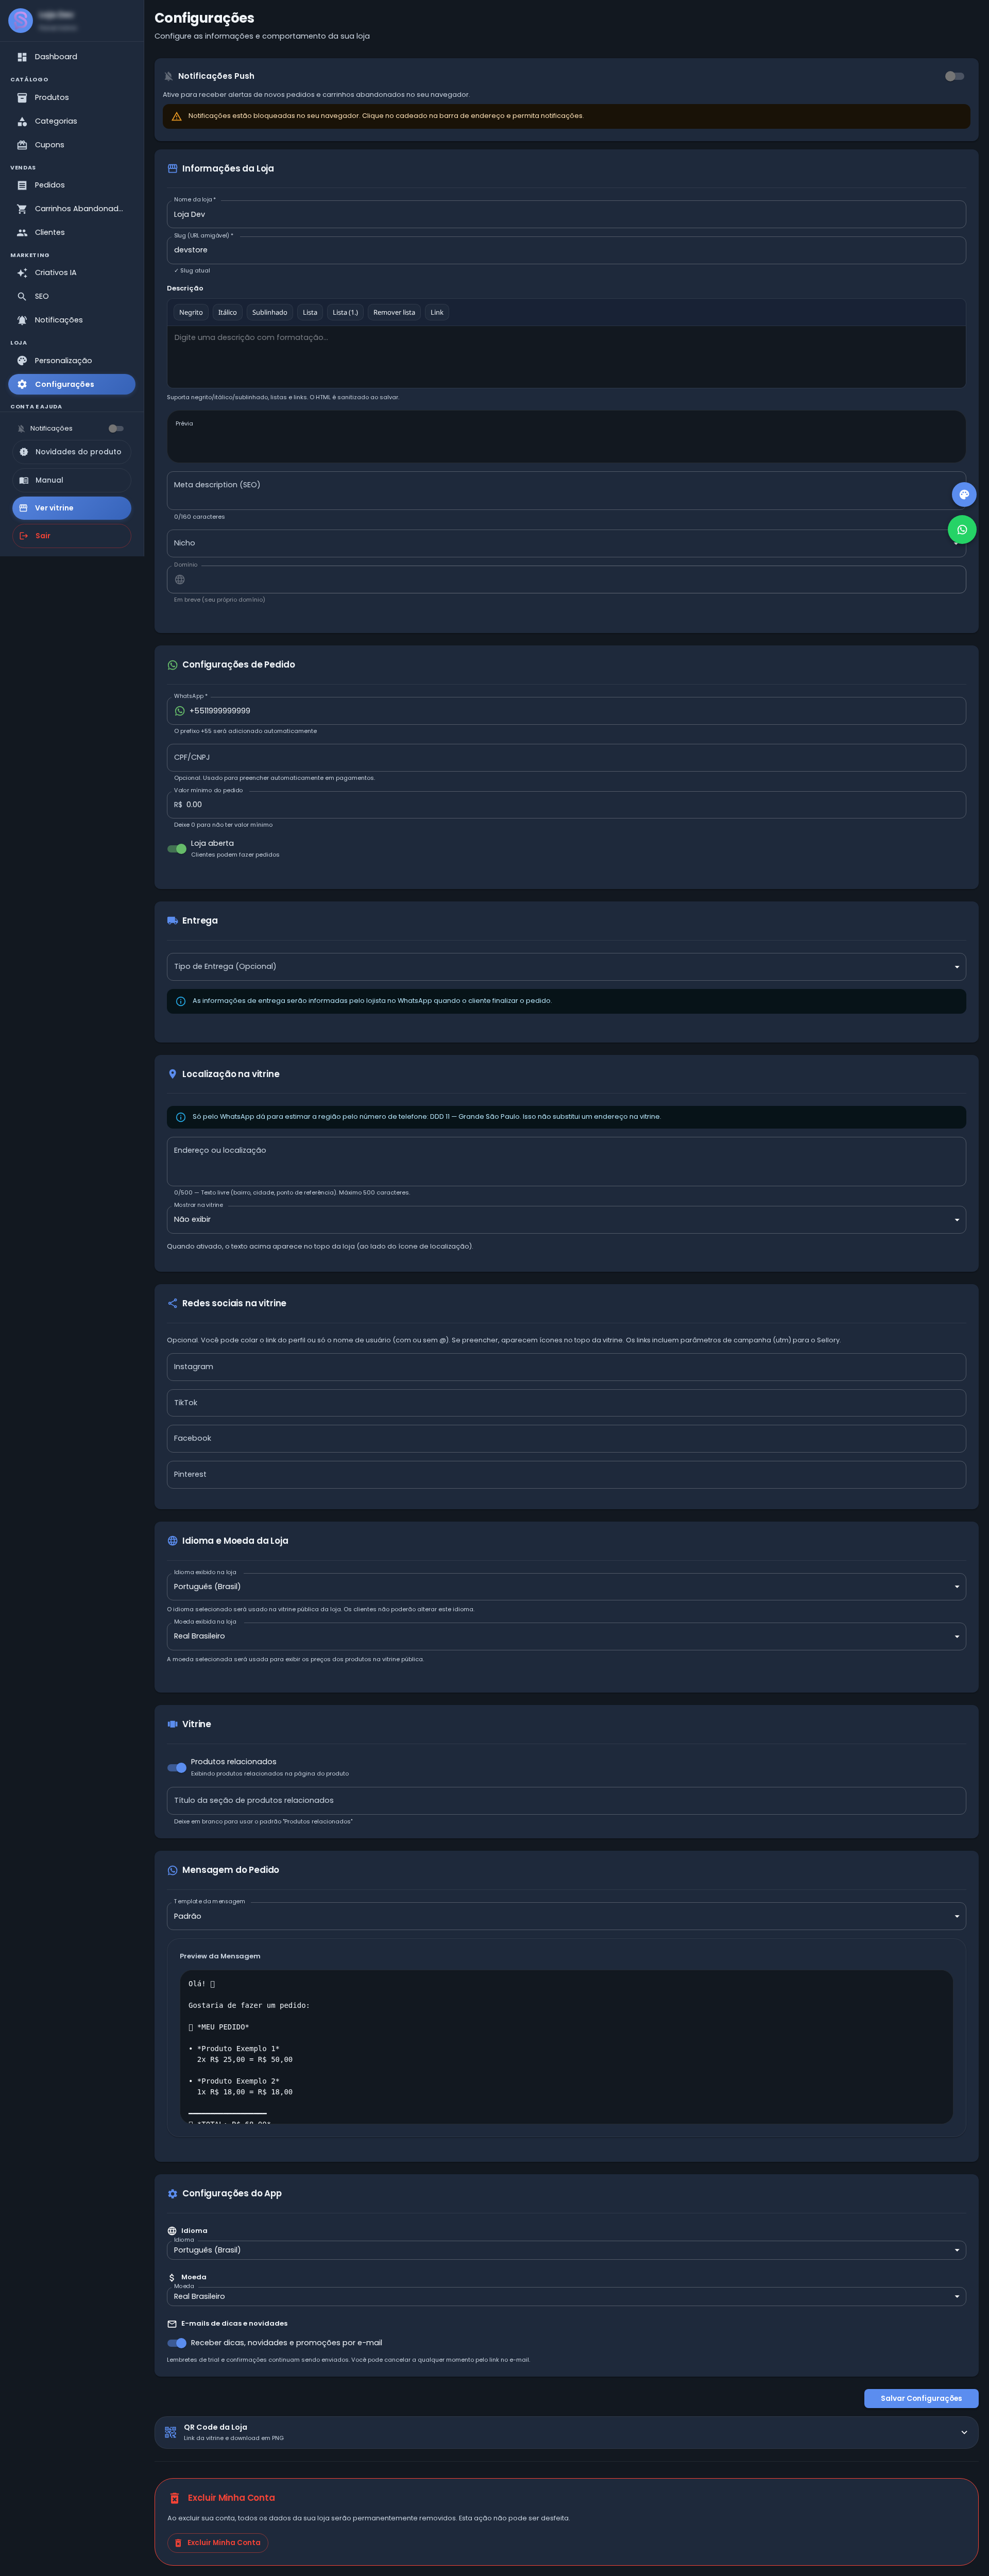The width and height of the screenshot is (989, 2576).
Task: Click the Novidades do produto info icon
Action: pyautogui.click(x=24, y=452)
